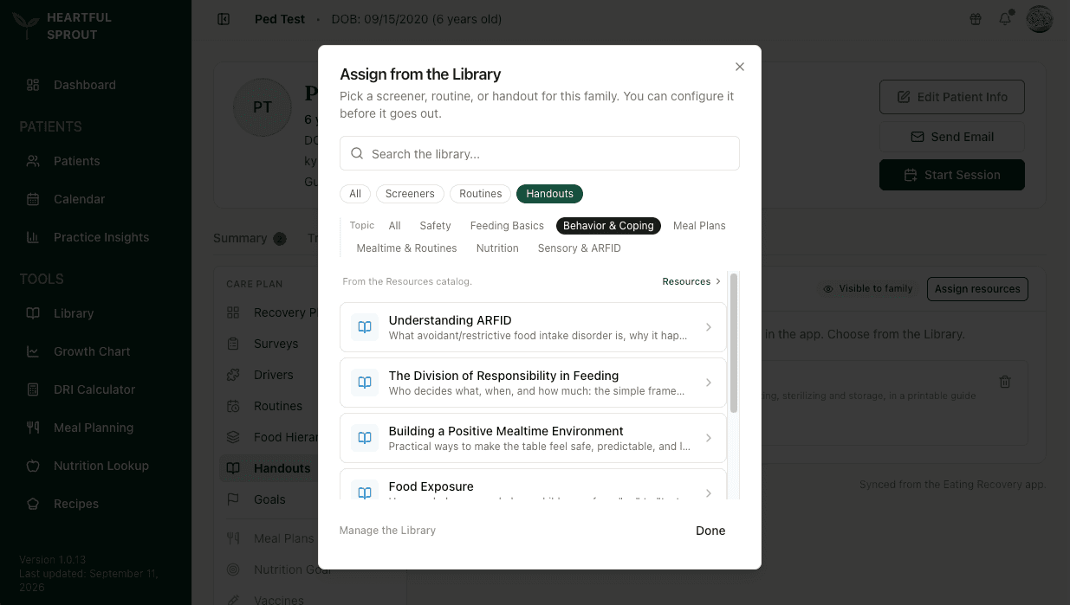Click the Heartful Sprout logo icon

pos(26,26)
